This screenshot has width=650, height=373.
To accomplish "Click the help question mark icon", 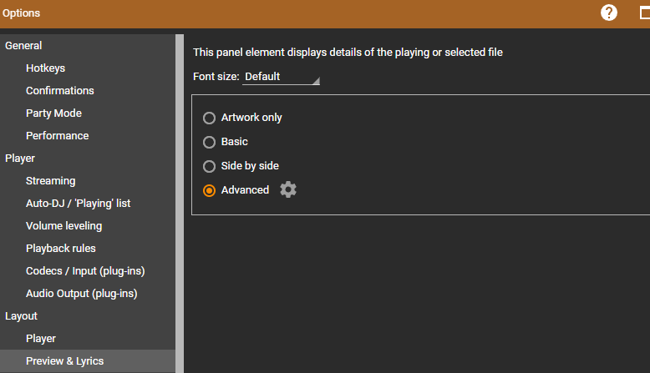I will 609,13.
